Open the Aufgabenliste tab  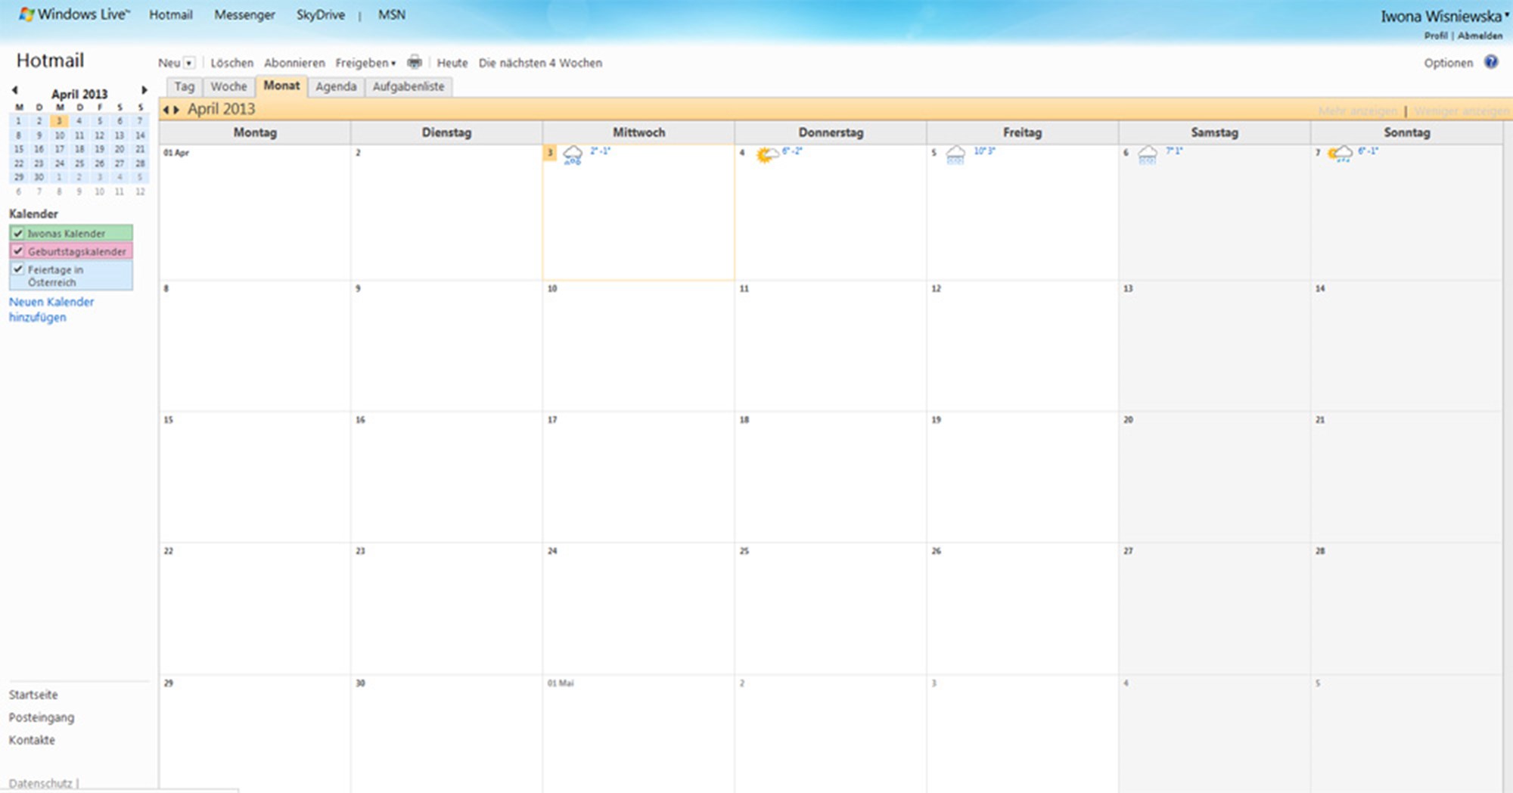coord(409,86)
